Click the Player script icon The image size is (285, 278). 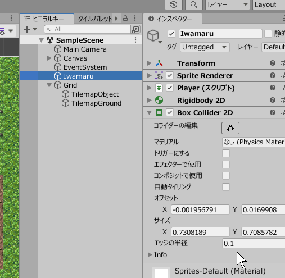[159, 88]
